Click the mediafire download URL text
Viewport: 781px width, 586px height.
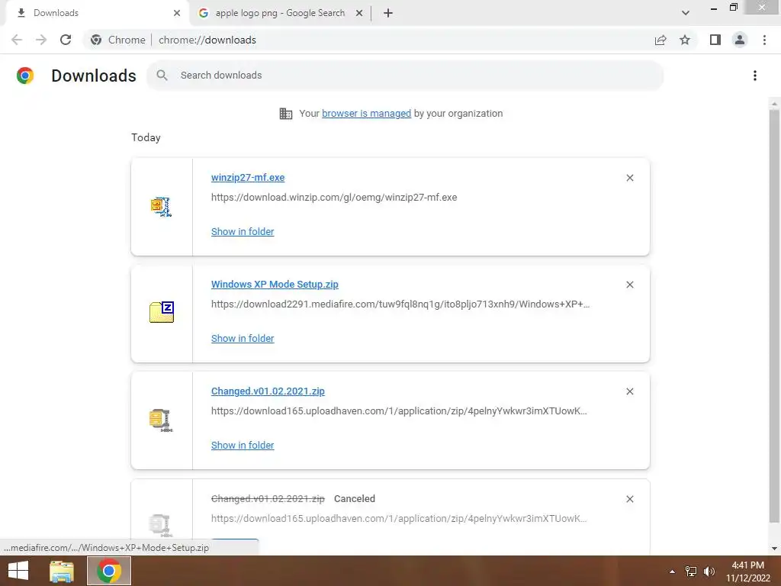click(x=400, y=304)
